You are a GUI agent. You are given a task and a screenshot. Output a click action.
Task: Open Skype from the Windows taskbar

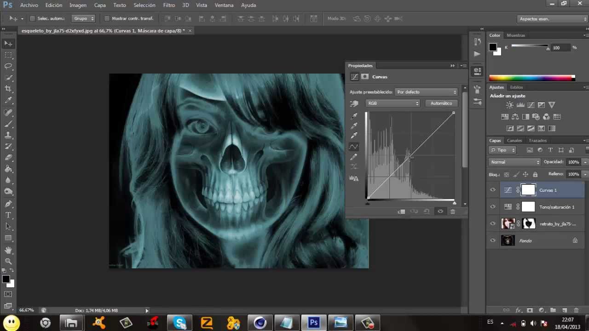pos(179,323)
